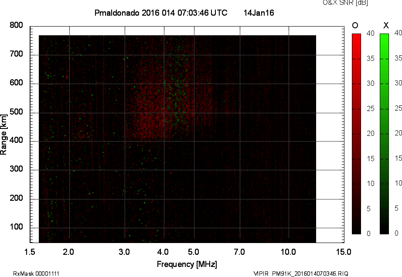Click the 7.0 frequency tick label
Screen dimensions: 402x277
point(239,252)
